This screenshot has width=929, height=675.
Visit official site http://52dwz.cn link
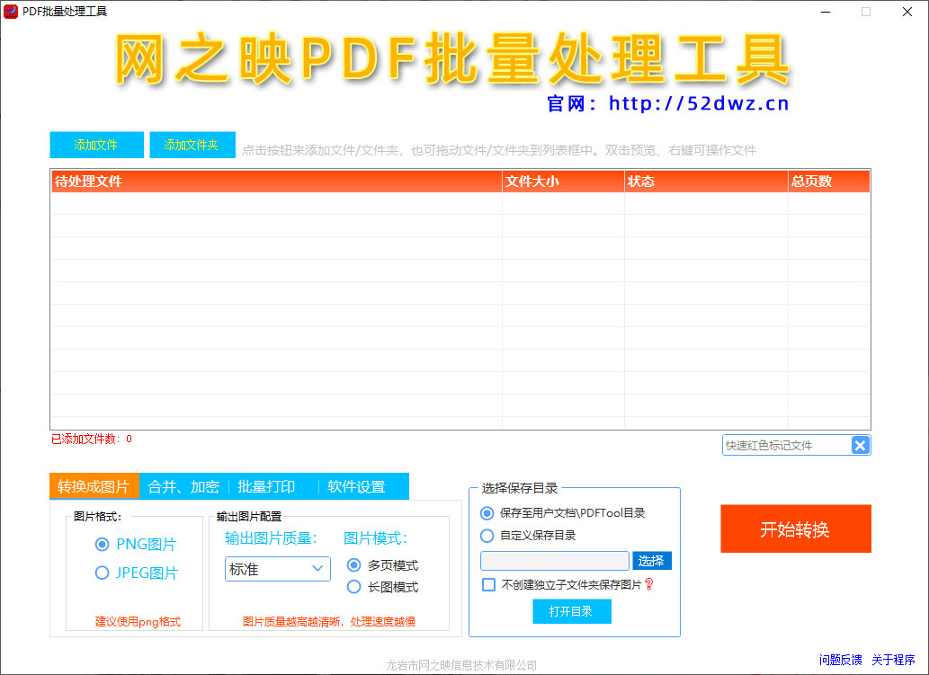[699, 103]
